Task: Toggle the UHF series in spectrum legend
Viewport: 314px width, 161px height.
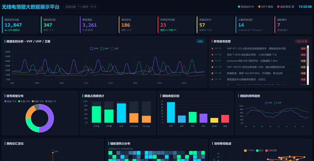Action: [102, 49]
